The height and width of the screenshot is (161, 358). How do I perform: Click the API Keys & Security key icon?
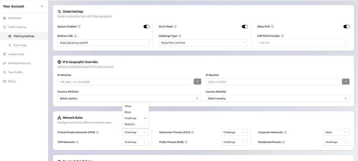[x=4, y=63]
